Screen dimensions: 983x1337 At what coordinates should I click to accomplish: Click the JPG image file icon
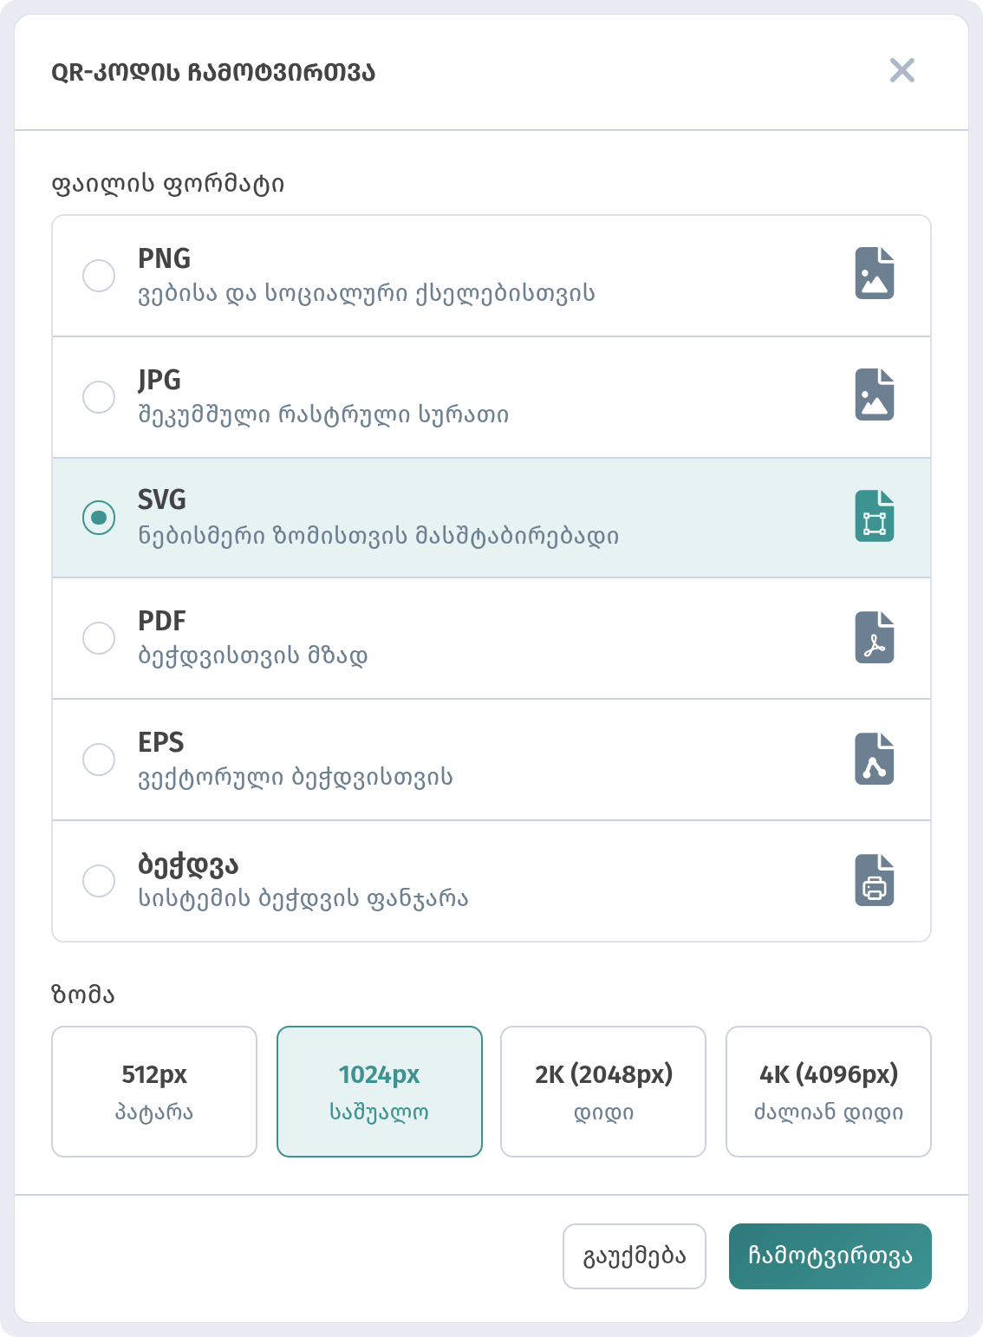[875, 395]
